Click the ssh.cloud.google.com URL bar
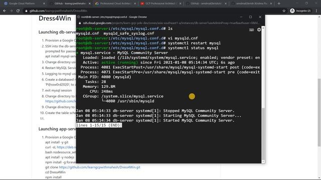This screenshot has height=180, width=321. click(171, 23)
